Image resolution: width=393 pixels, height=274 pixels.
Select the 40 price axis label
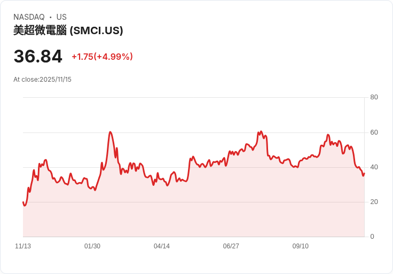[x=374, y=167]
